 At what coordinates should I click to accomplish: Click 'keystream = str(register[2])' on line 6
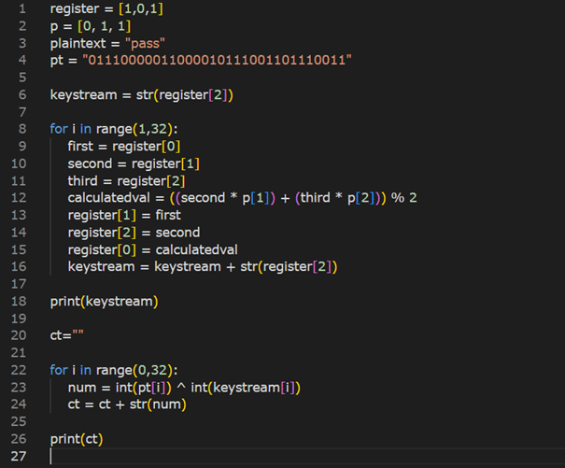point(142,95)
